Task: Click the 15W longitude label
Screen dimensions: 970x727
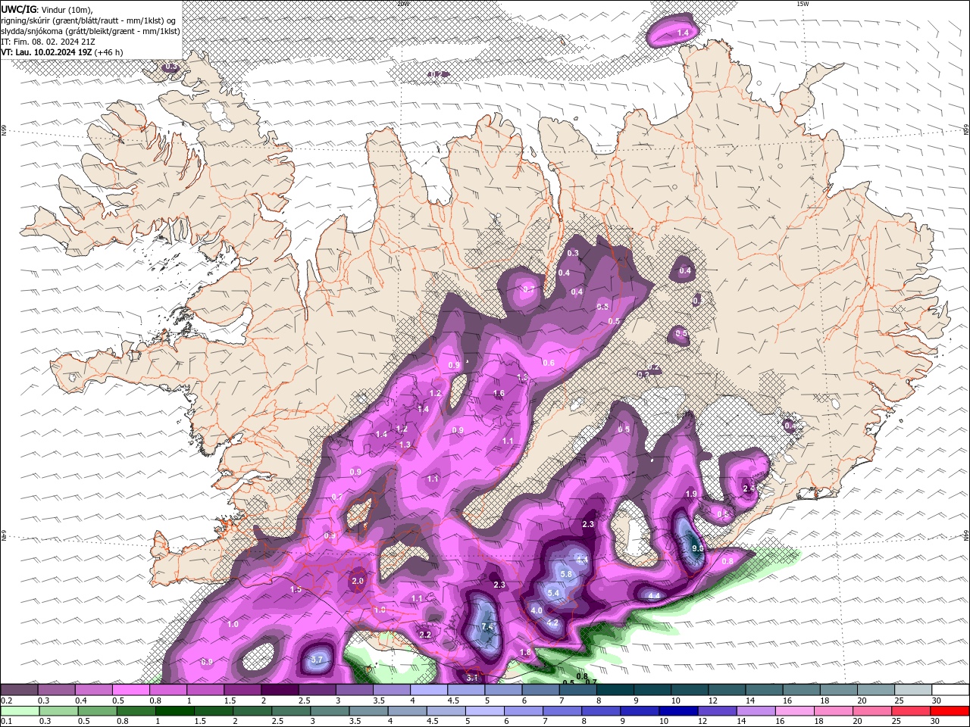Action: click(x=802, y=4)
